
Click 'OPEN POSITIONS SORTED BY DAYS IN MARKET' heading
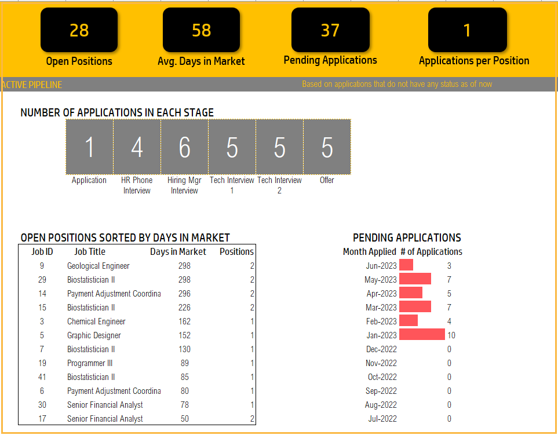(x=125, y=237)
